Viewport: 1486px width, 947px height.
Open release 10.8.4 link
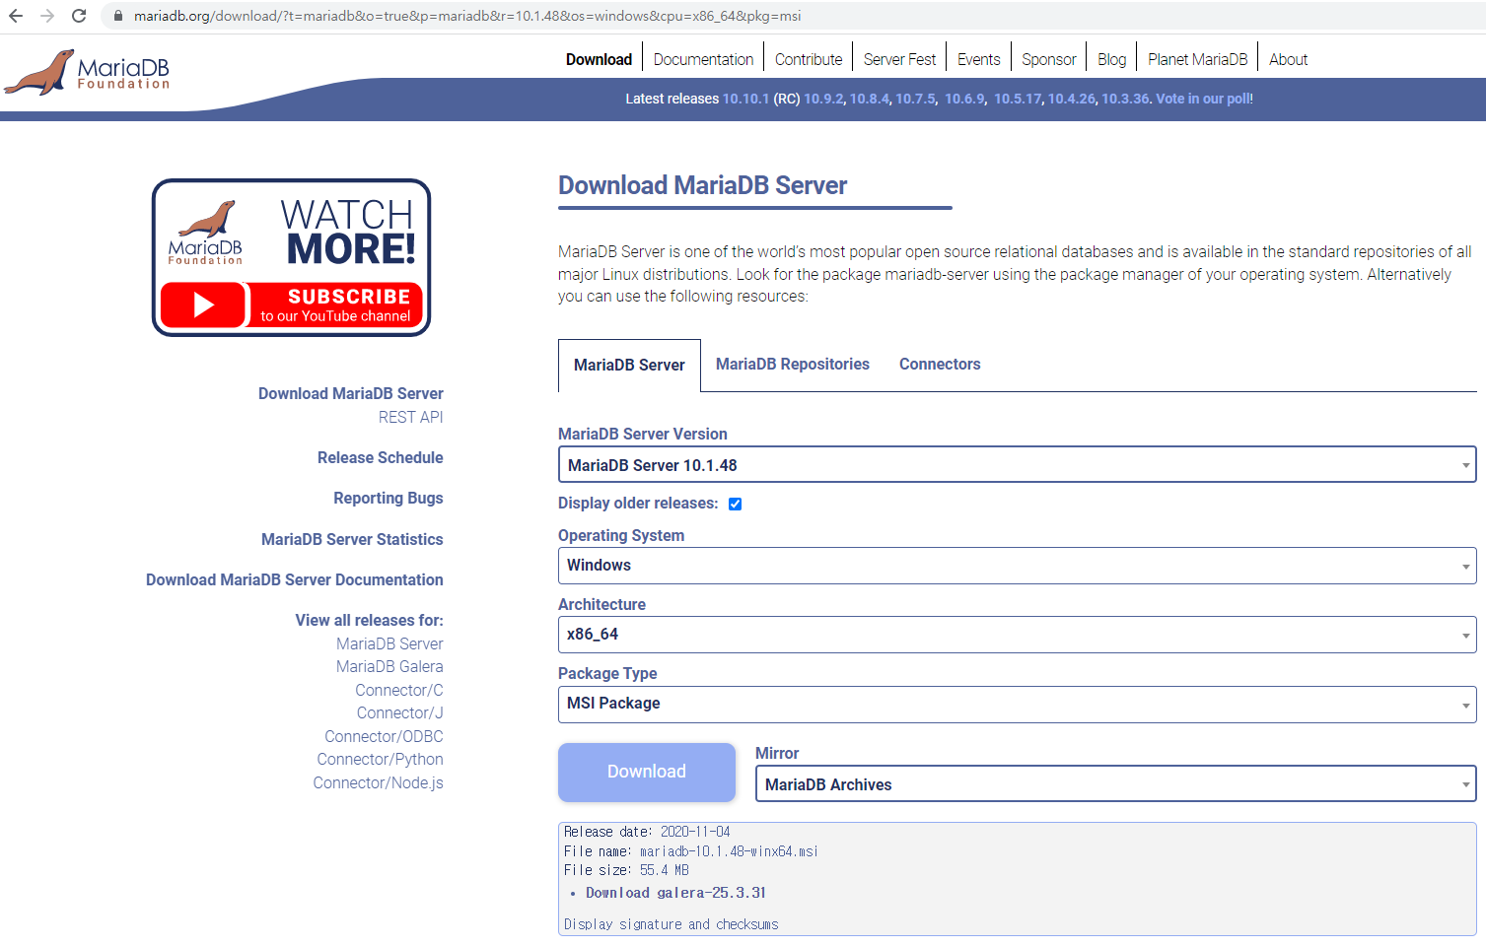(870, 99)
